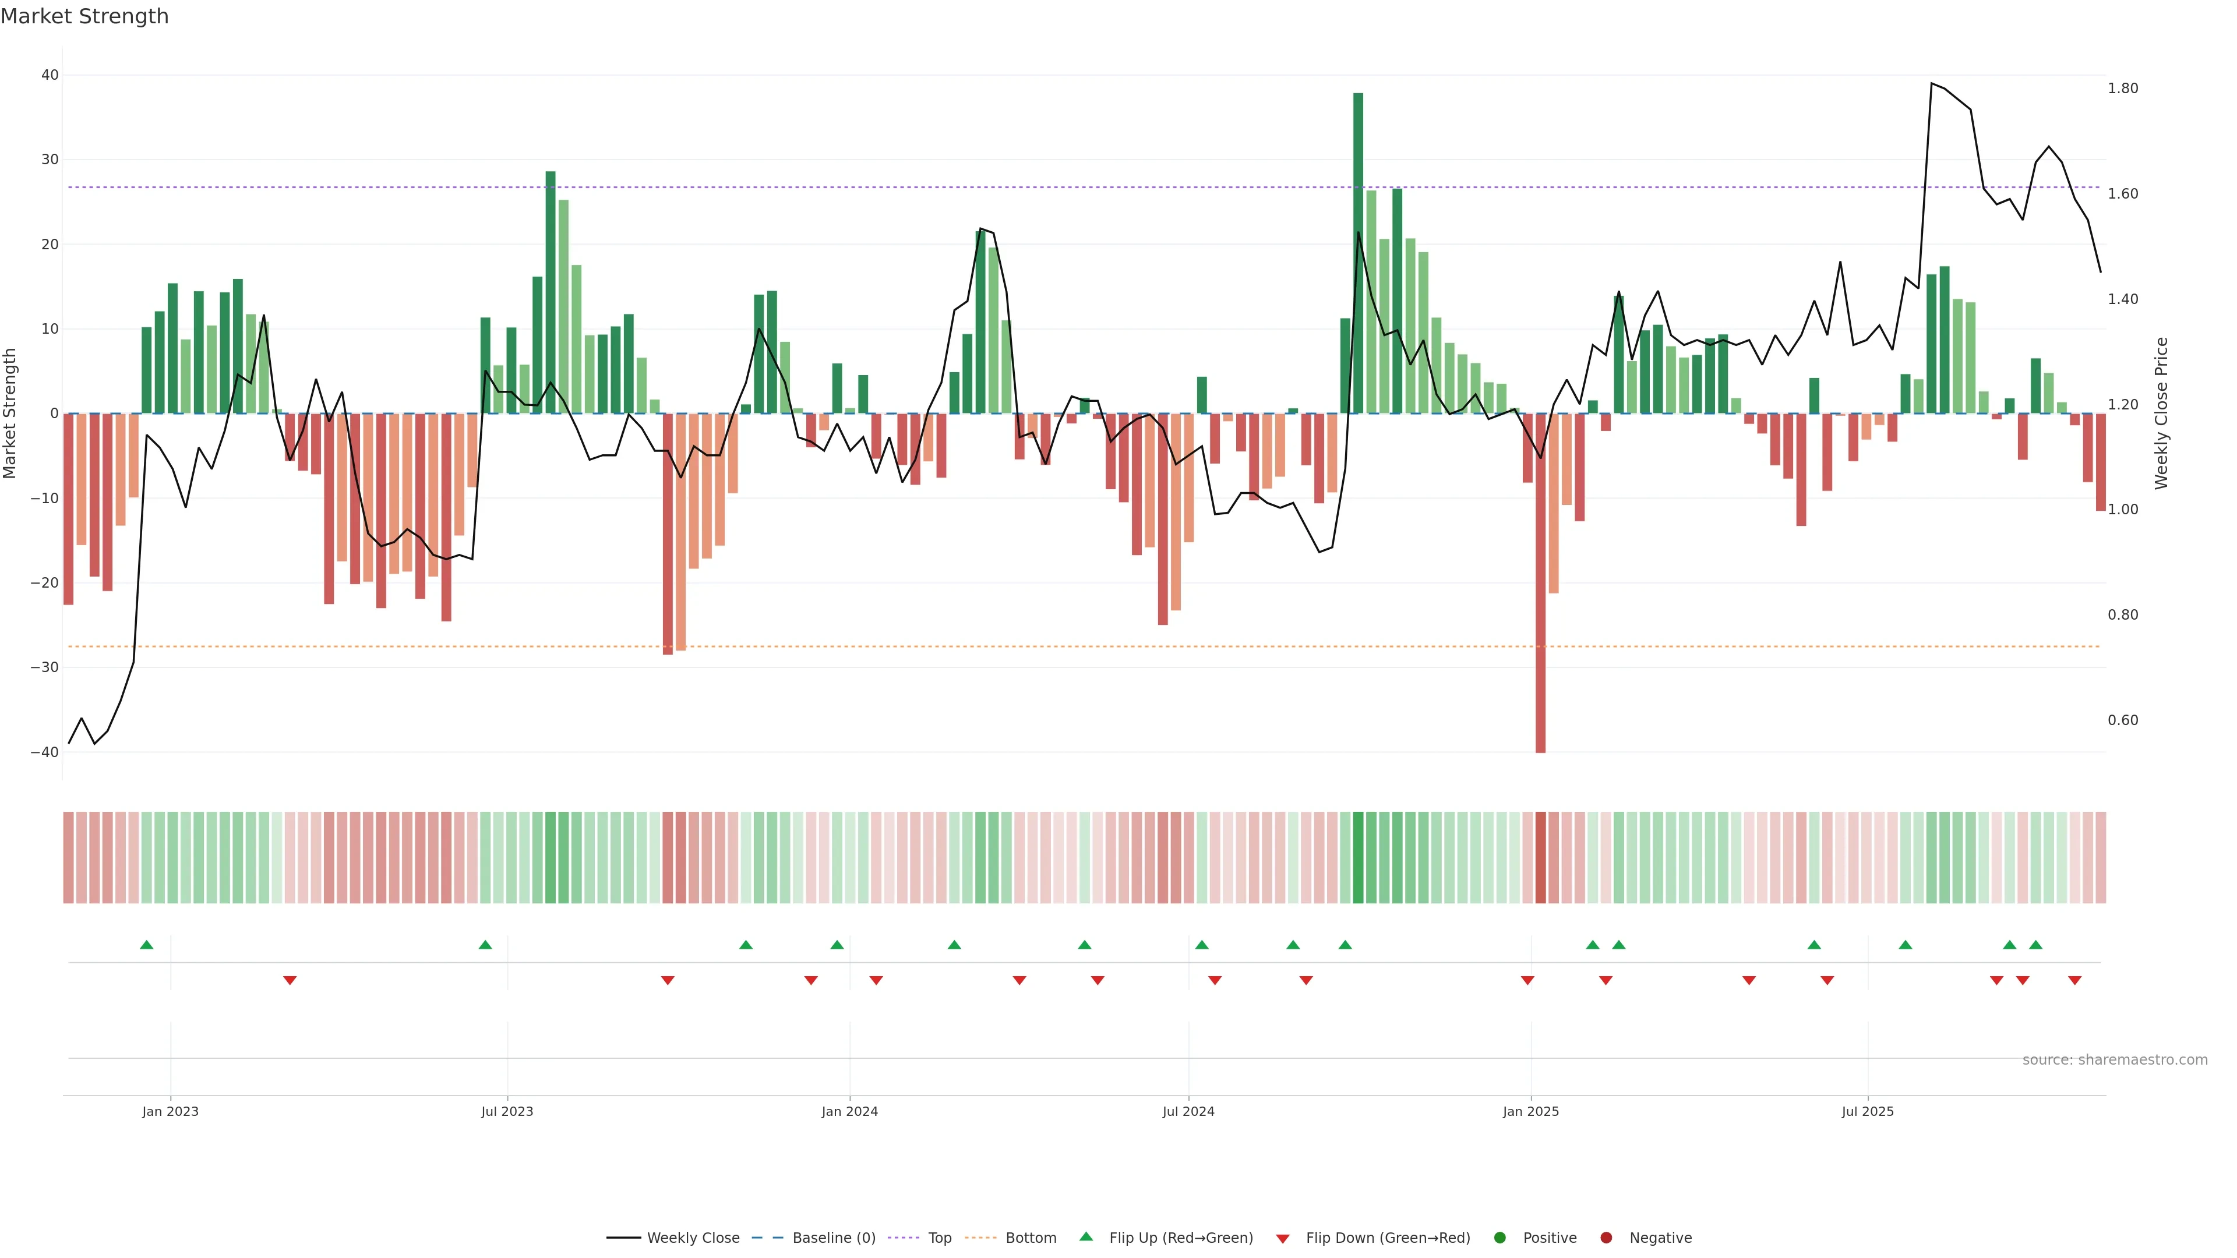The image size is (2237, 1258).
Task: Click the source: sharemaestro.com text
Action: [2115, 1060]
